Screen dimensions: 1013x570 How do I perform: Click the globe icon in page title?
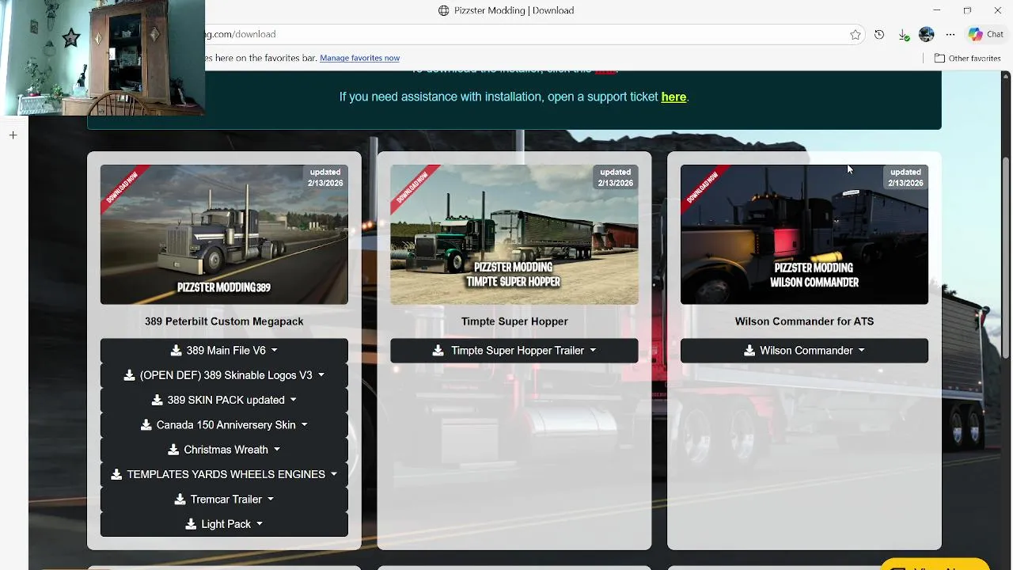pos(444,10)
